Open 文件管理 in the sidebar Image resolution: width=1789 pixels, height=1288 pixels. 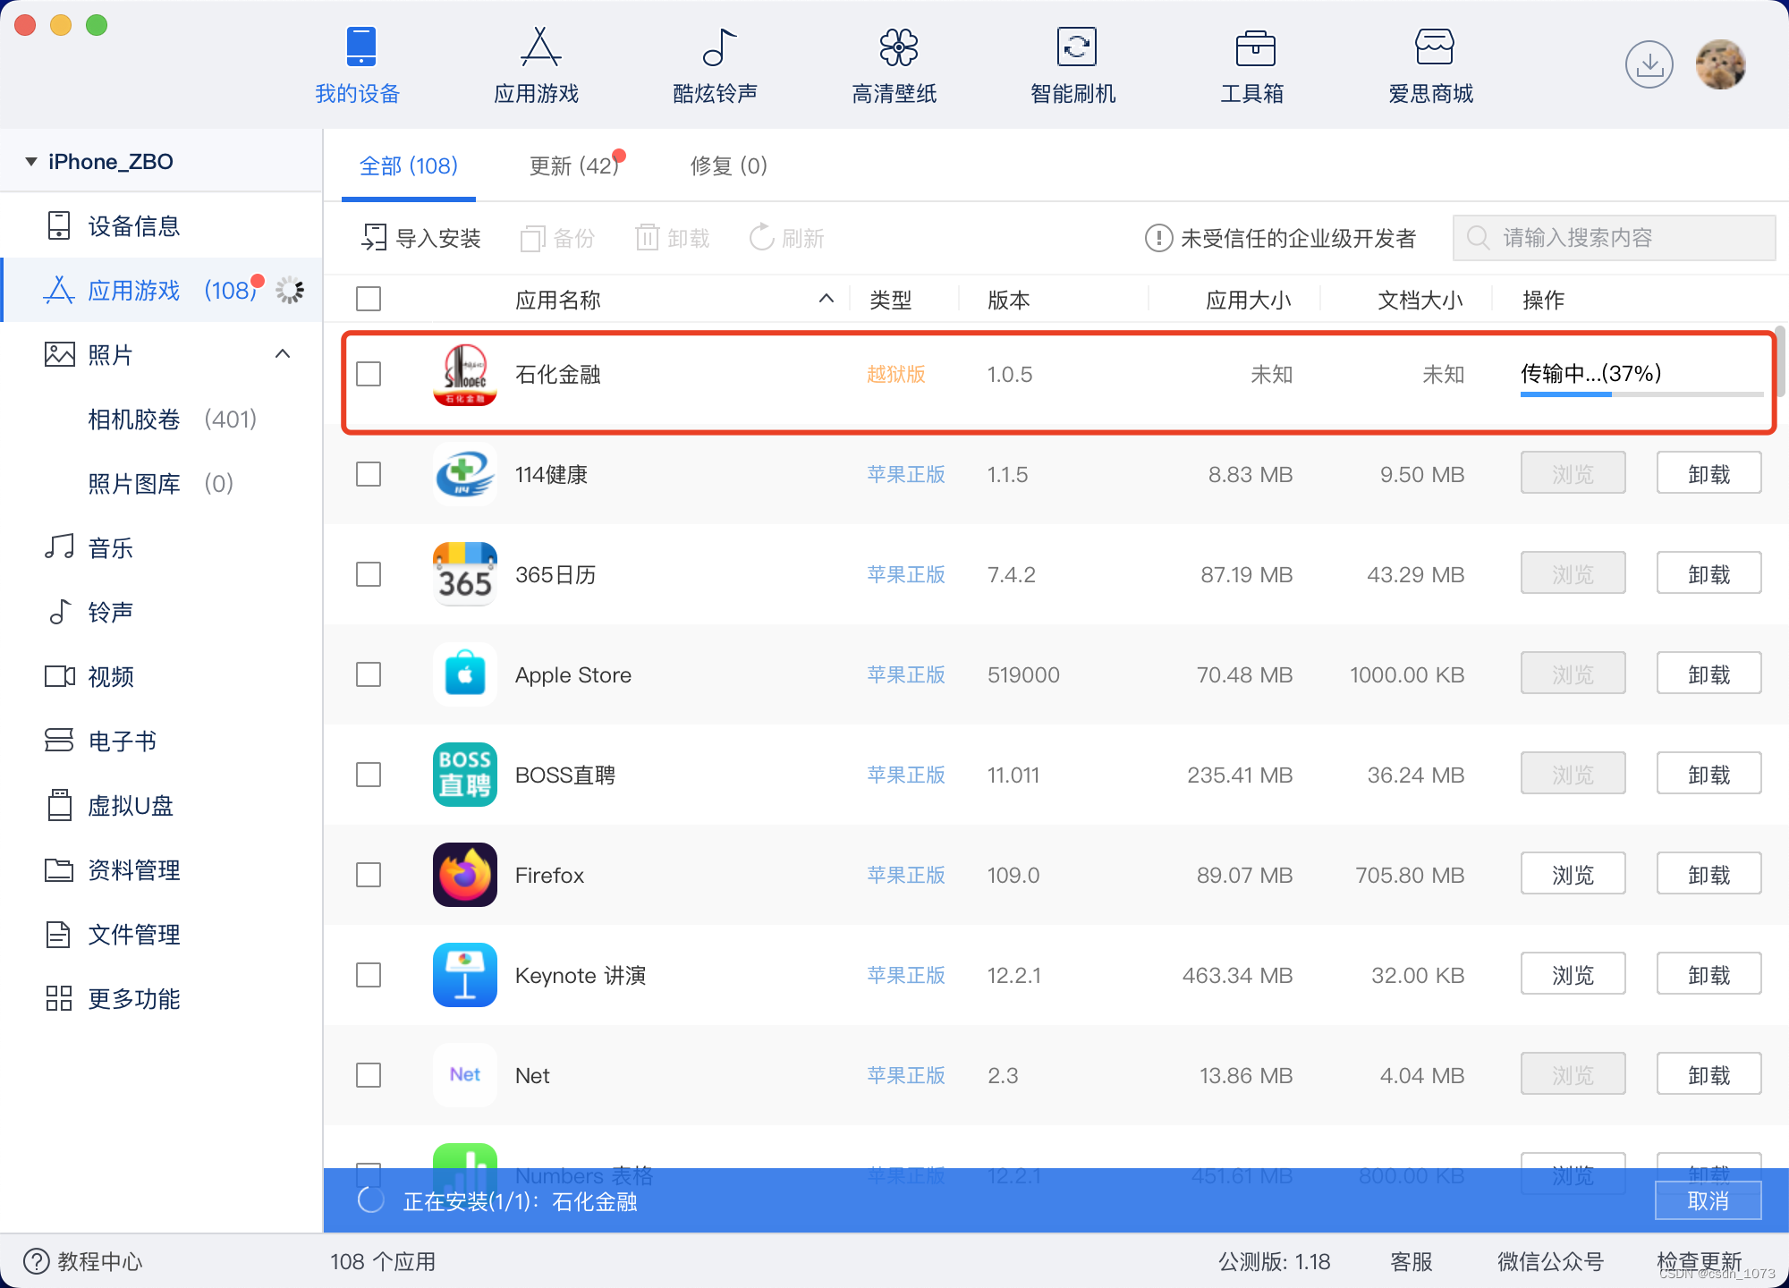pyautogui.click(x=161, y=934)
